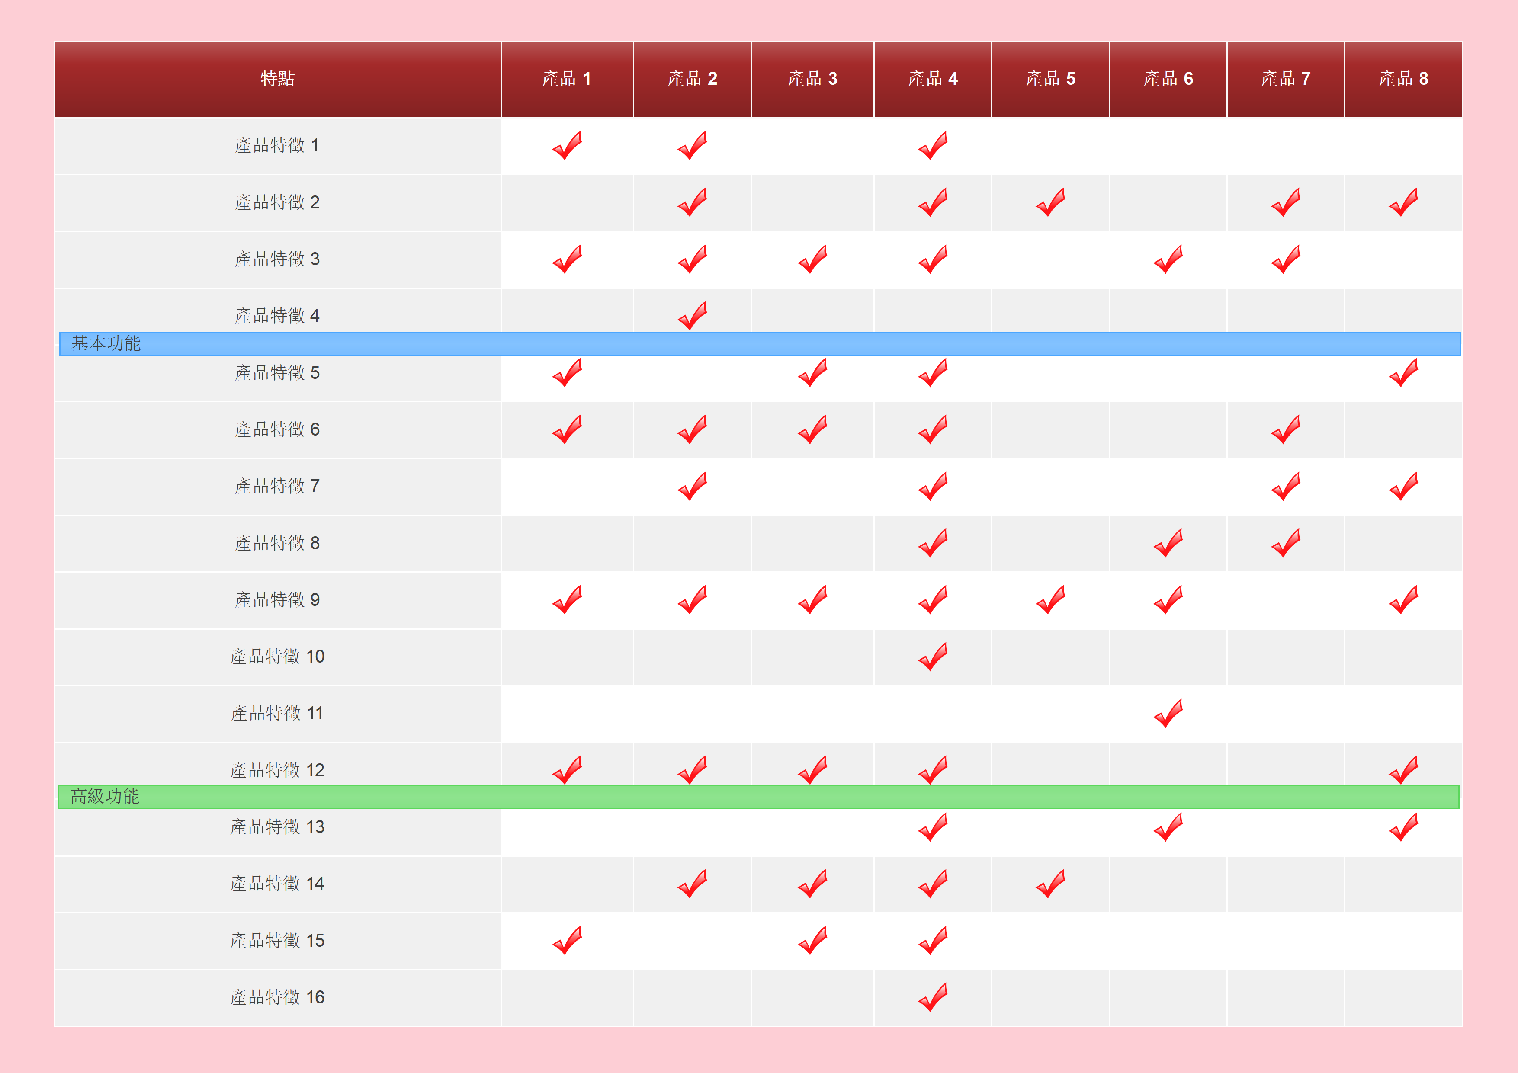Click the checkmark for 產品特徵 2 under 產品 5
The height and width of the screenshot is (1073, 1518).
(1050, 202)
